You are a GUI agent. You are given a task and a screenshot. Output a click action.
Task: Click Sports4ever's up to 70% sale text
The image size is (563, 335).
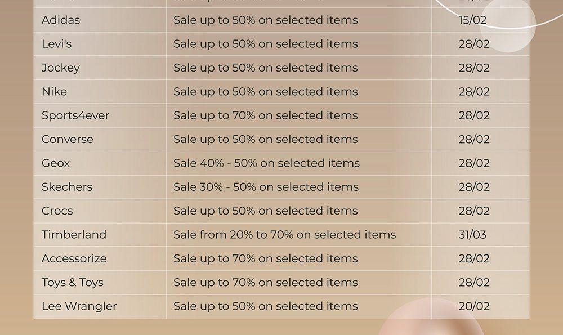(266, 115)
